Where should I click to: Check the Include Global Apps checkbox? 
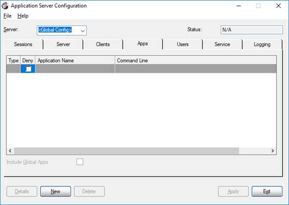point(80,162)
